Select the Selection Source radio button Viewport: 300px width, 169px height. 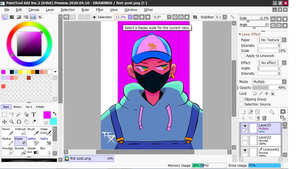coord(241,104)
